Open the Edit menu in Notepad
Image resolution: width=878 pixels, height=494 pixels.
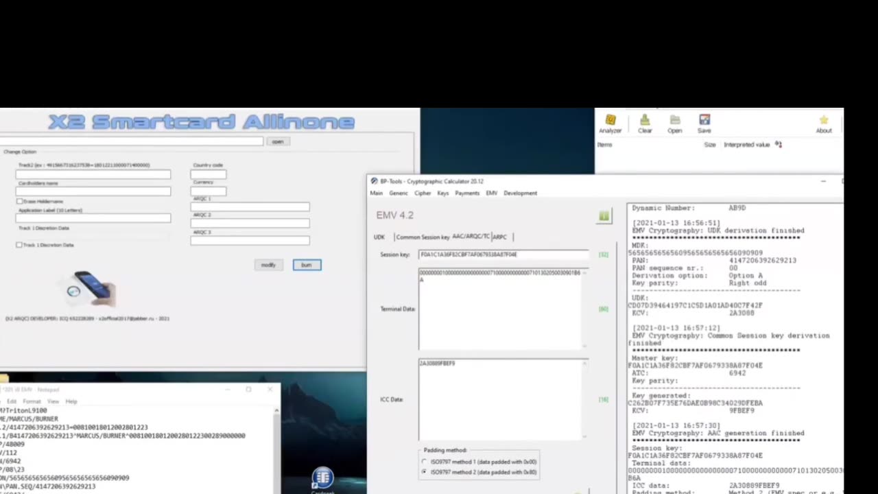pyautogui.click(x=12, y=401)
